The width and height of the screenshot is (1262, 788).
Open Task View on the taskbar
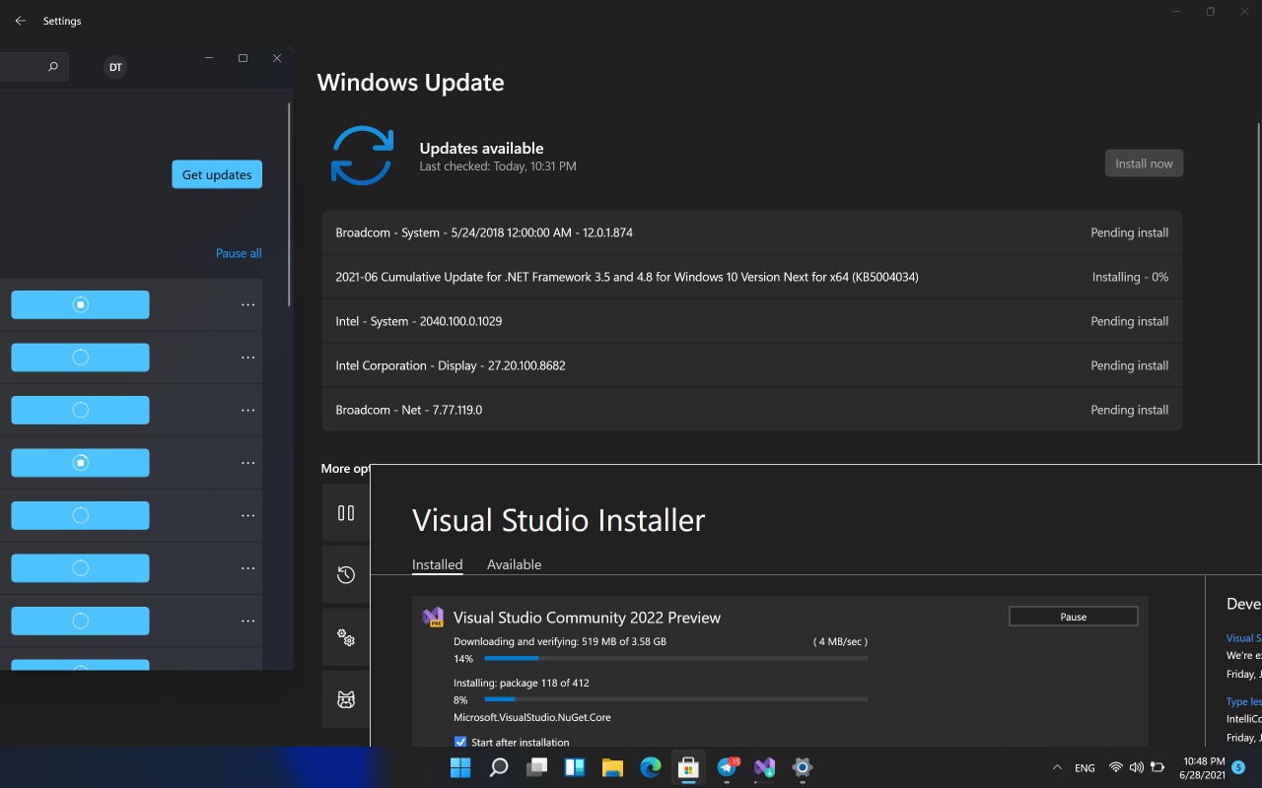click(x=536, y=767)
